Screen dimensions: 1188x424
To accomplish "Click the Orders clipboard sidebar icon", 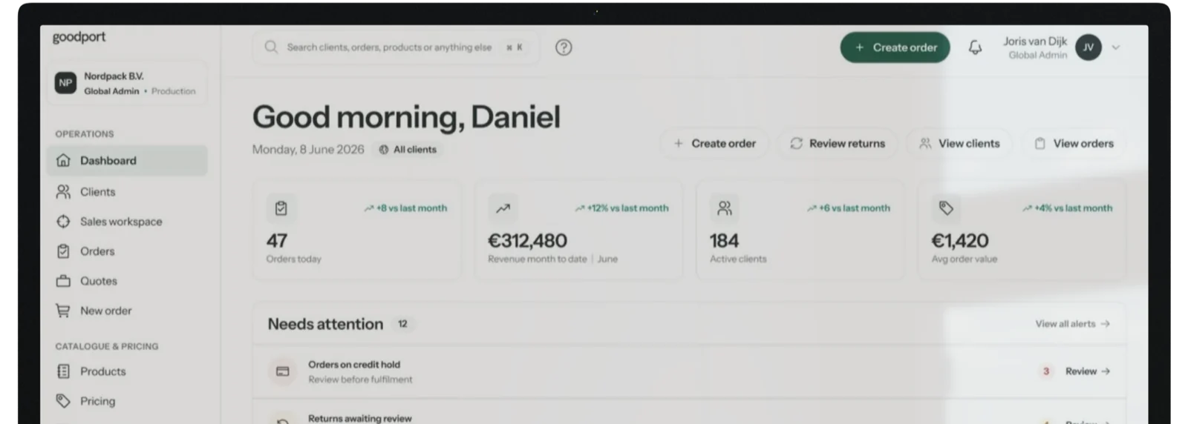I will click(63, 251).
